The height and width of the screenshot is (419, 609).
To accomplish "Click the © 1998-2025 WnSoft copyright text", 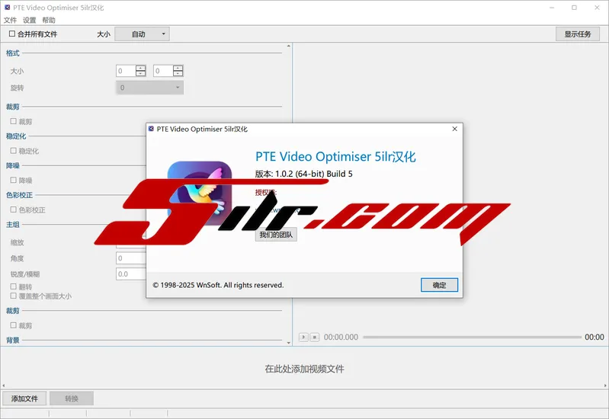I will (218, 285).
